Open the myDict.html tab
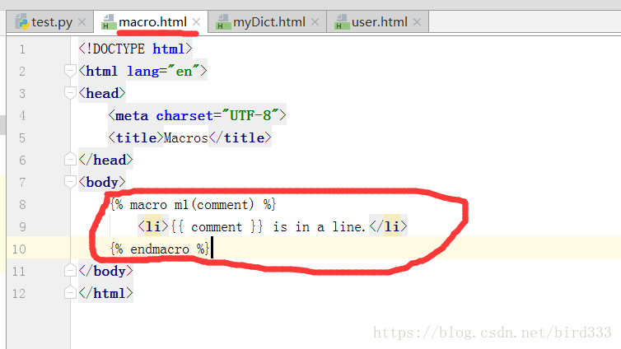The image size is (621, 349). (x=268, y=22)
